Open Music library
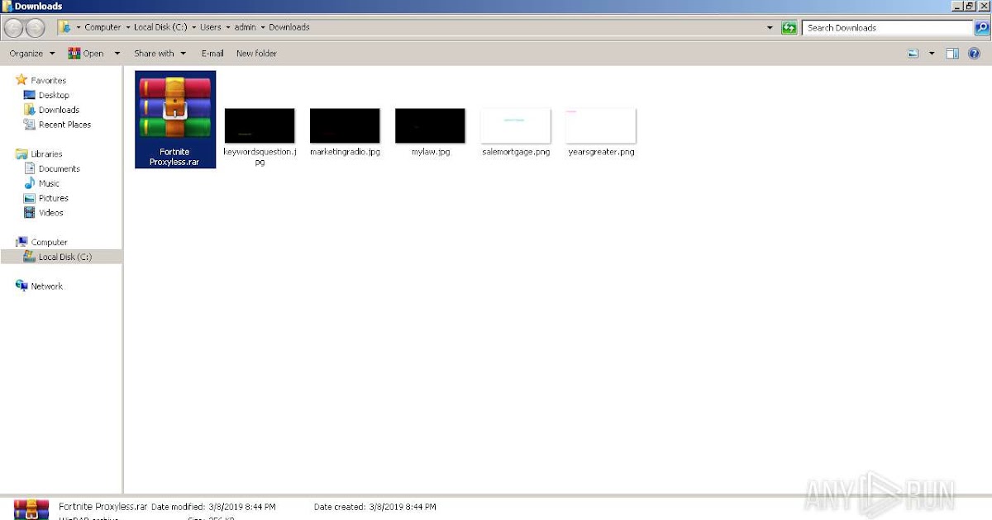The image size is (992, 520). (x=49, y=183)
